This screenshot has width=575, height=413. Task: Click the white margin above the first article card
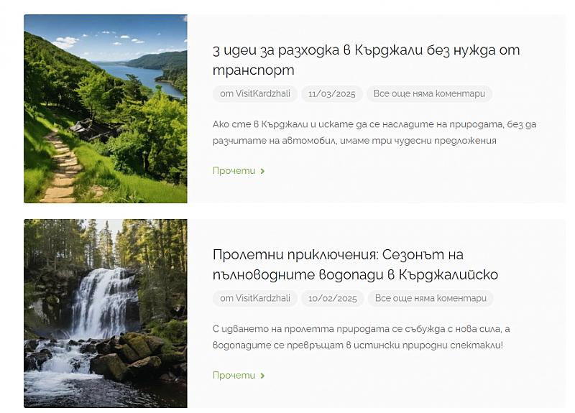293,7
